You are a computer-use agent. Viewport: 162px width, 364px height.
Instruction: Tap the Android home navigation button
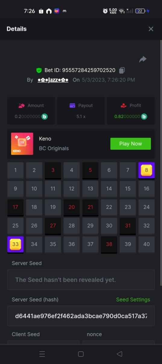pyautogui.click(x=81, y=354)
